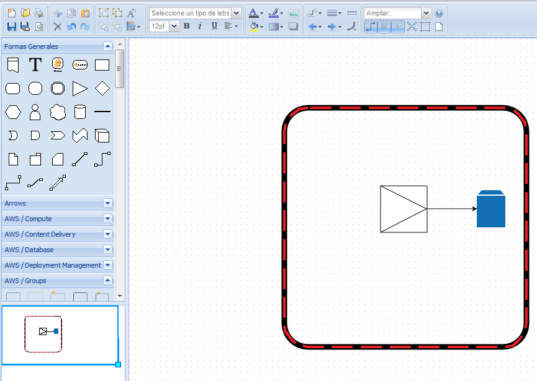Toggle the grid display button
The height and width of the screenshot is (381, 537).
tap(384, 27)
